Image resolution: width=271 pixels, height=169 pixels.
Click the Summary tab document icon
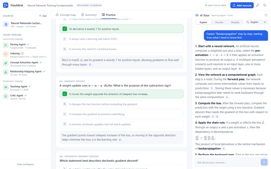click(x=82, y=15)
